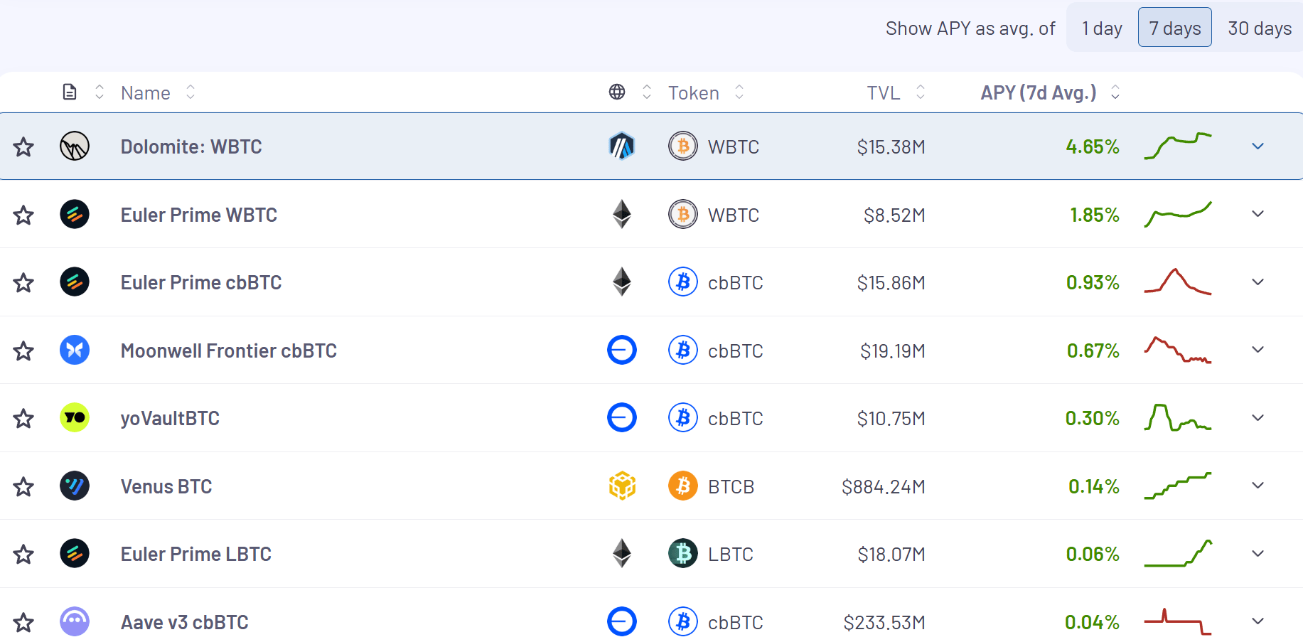This screenshot has width=1303, height=642.
Task: View APY sparkline for Dolomite: WBTC
Action: (1178, 146)
